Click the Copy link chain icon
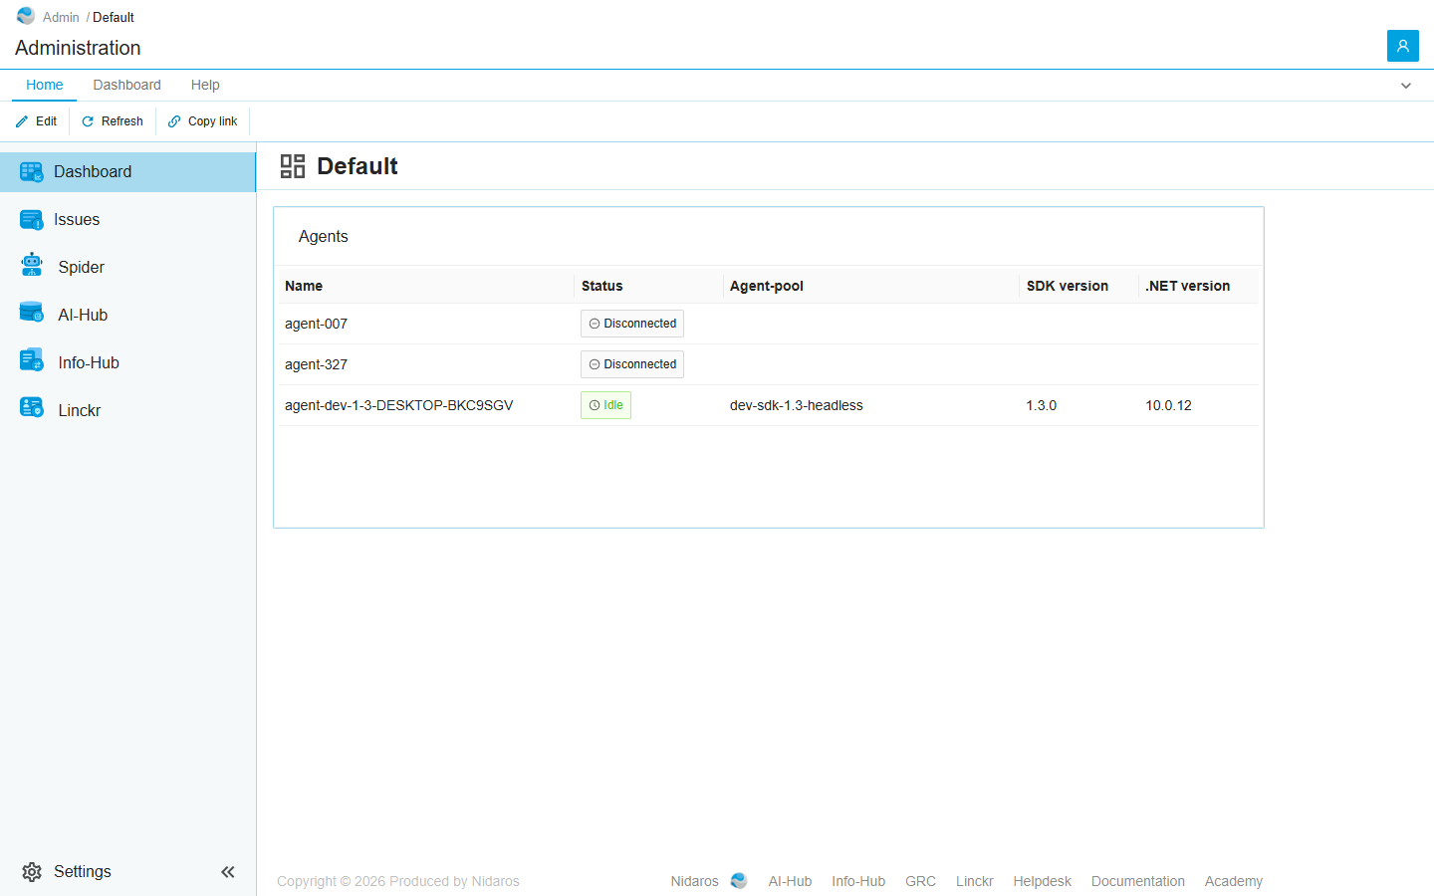 click(x=174, y=121)
